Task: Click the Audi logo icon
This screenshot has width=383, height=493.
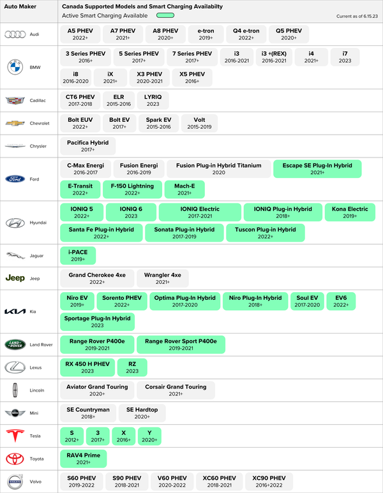Action: (x=15, y=34)
